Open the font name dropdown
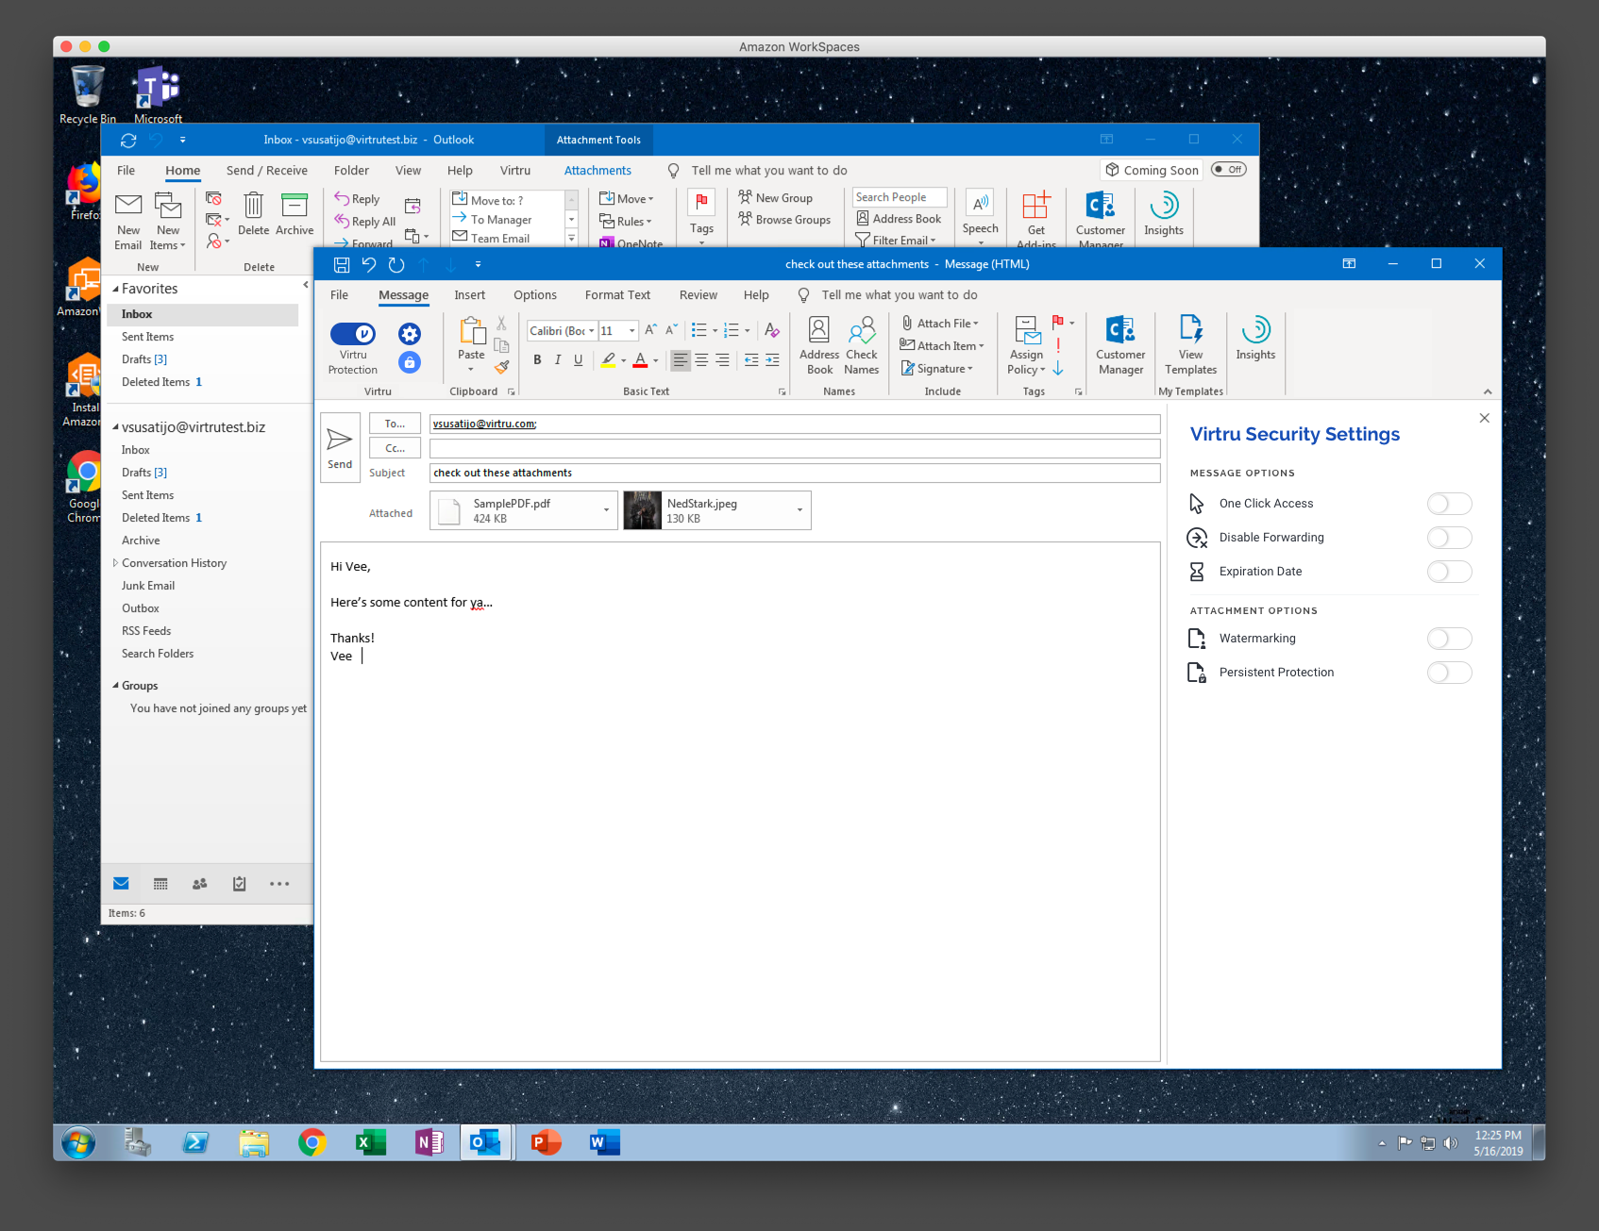The image size is (1599, 1231). (x=592, y=331)
